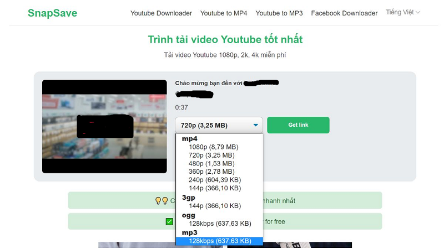Click the green checkmark icon
The height and width of the screenshot is (249, 444).
tap(169, 222)
